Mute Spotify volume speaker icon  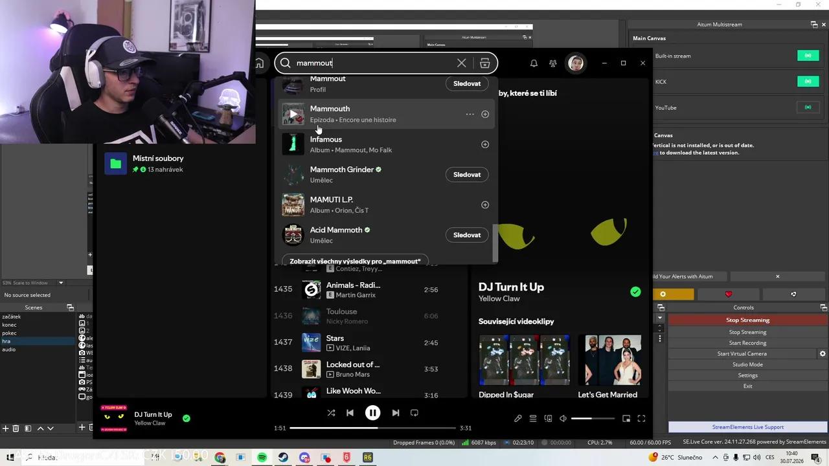pos(563,418)
